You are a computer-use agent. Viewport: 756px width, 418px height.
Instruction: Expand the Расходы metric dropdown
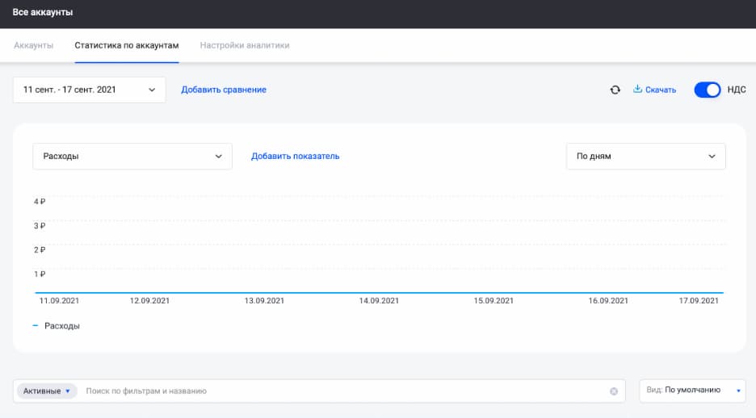click(132, 157)
